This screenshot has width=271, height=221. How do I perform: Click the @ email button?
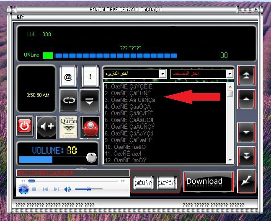pyautogui.click(x=68, y=77)
